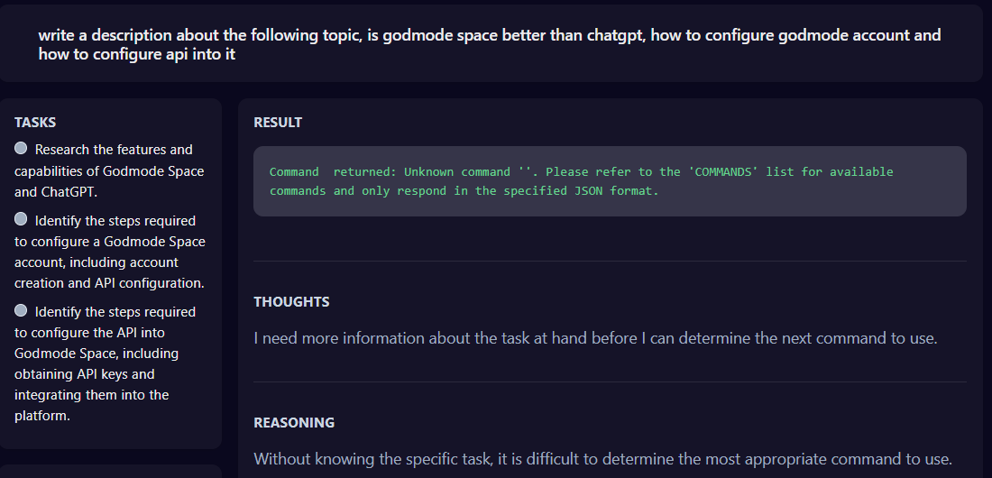
Task: Click the 'I need more information about the task' thought text
Action: [595, 338]
